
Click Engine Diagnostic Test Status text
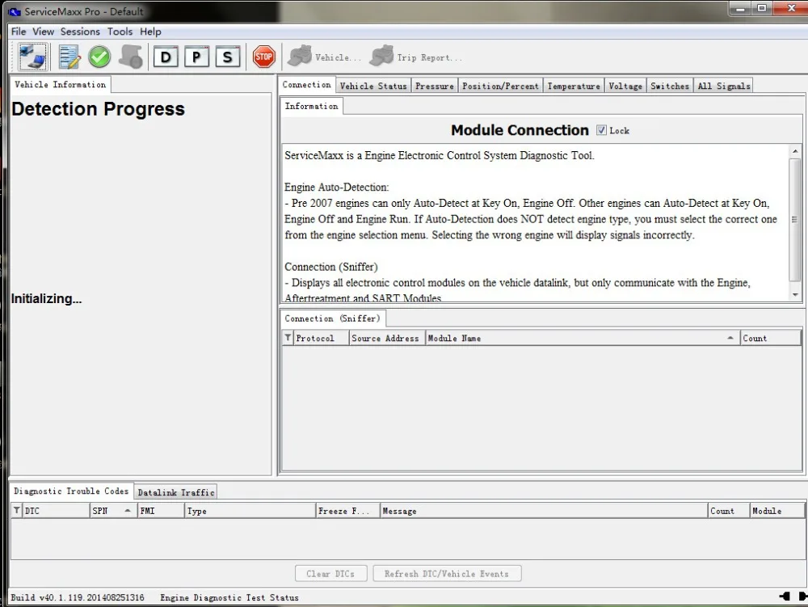pos(229,597)
